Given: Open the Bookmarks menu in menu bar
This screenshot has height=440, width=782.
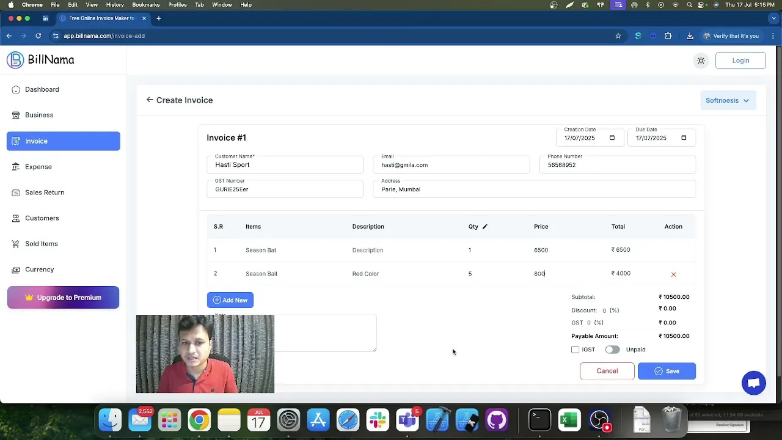Looking at the screenshot, I should (146, 5).
